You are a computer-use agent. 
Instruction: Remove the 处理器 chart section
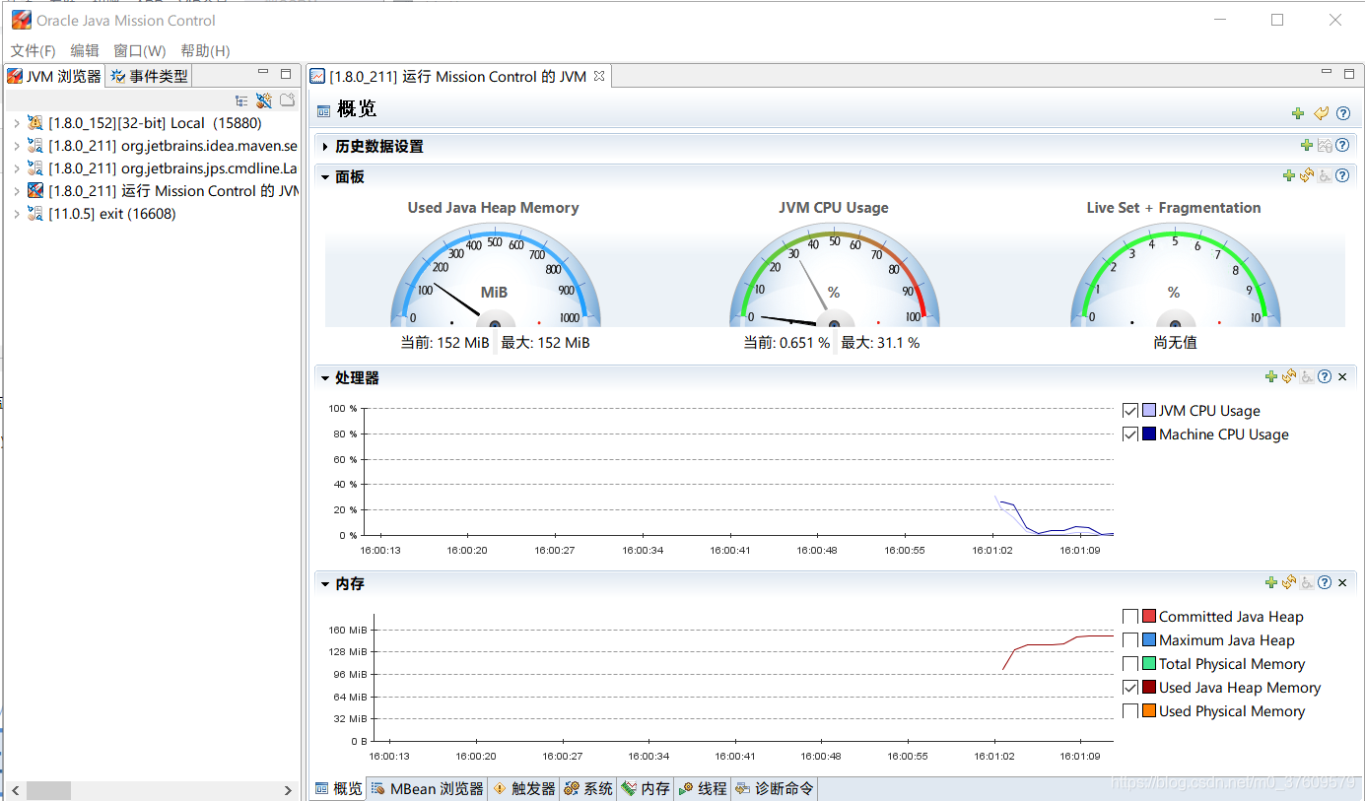click(1342, 376)
